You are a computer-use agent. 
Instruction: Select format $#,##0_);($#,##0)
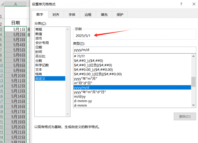coord(132,61)
